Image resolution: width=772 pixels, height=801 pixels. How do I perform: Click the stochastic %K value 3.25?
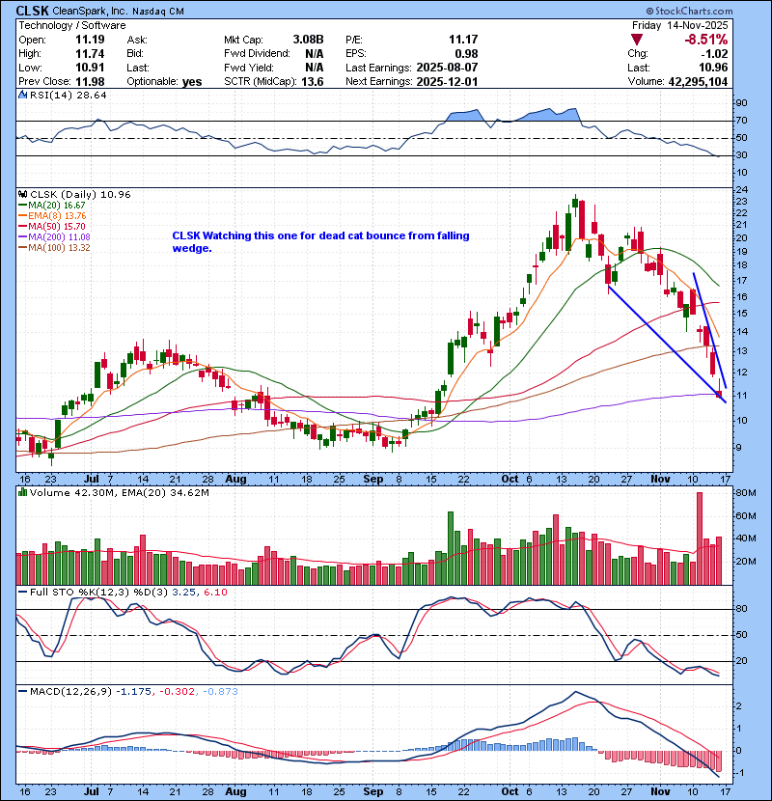click(183, 593)
